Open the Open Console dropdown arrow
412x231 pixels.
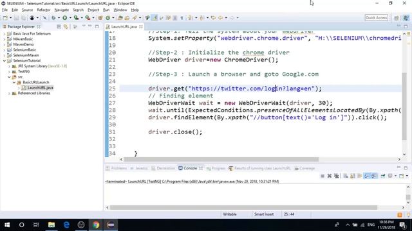click(407, 176)
